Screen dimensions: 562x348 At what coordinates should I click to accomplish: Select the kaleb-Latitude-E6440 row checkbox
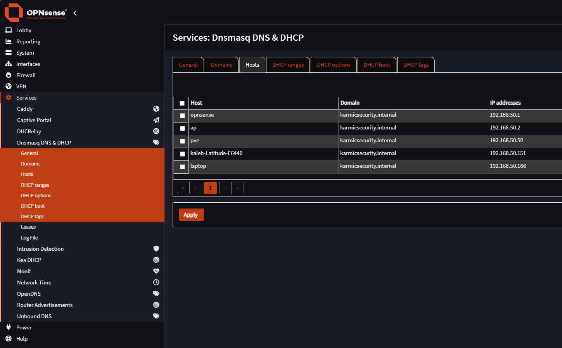coord(182,154)
